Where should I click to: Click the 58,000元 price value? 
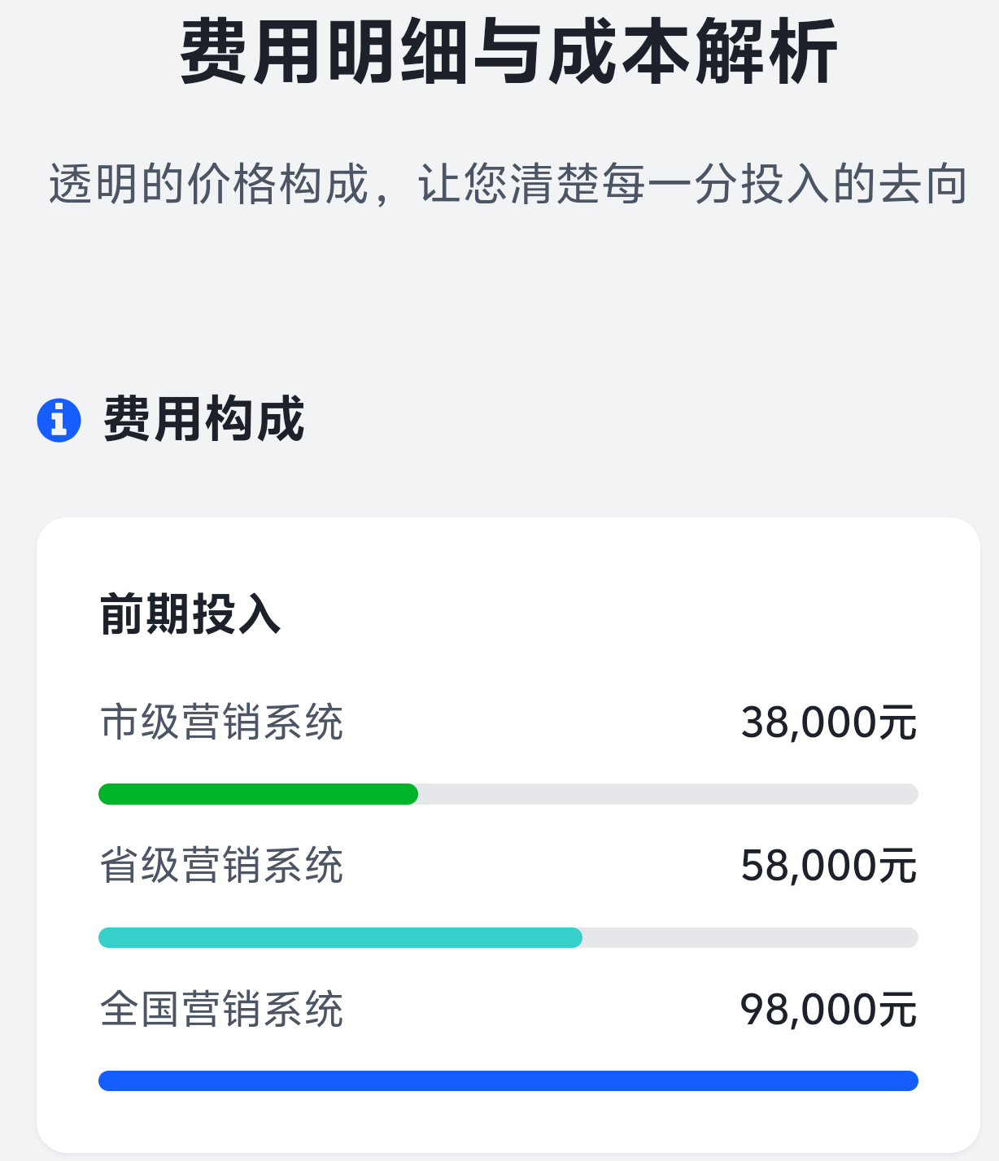coord(828,866)
